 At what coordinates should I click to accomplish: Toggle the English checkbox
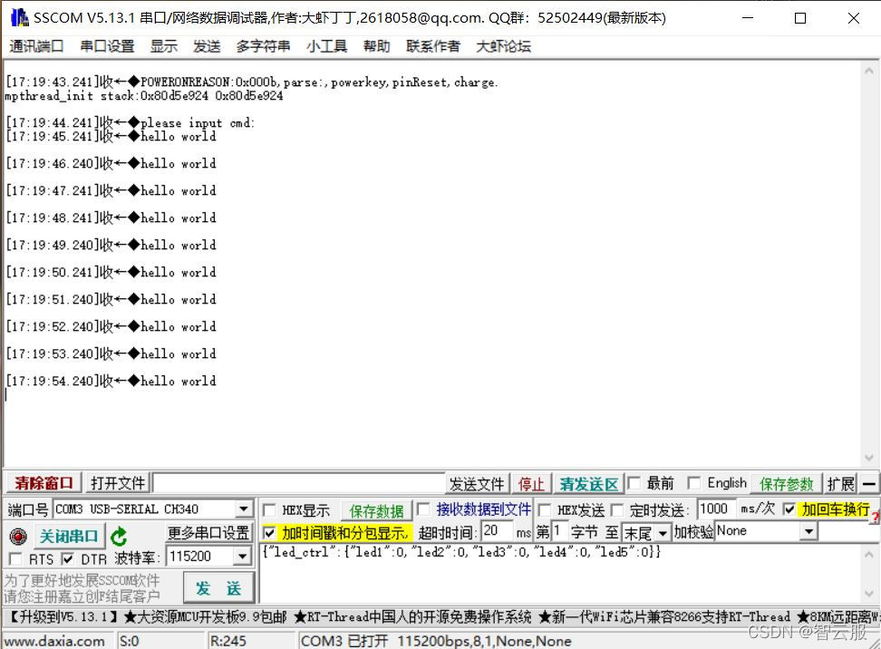694,483
